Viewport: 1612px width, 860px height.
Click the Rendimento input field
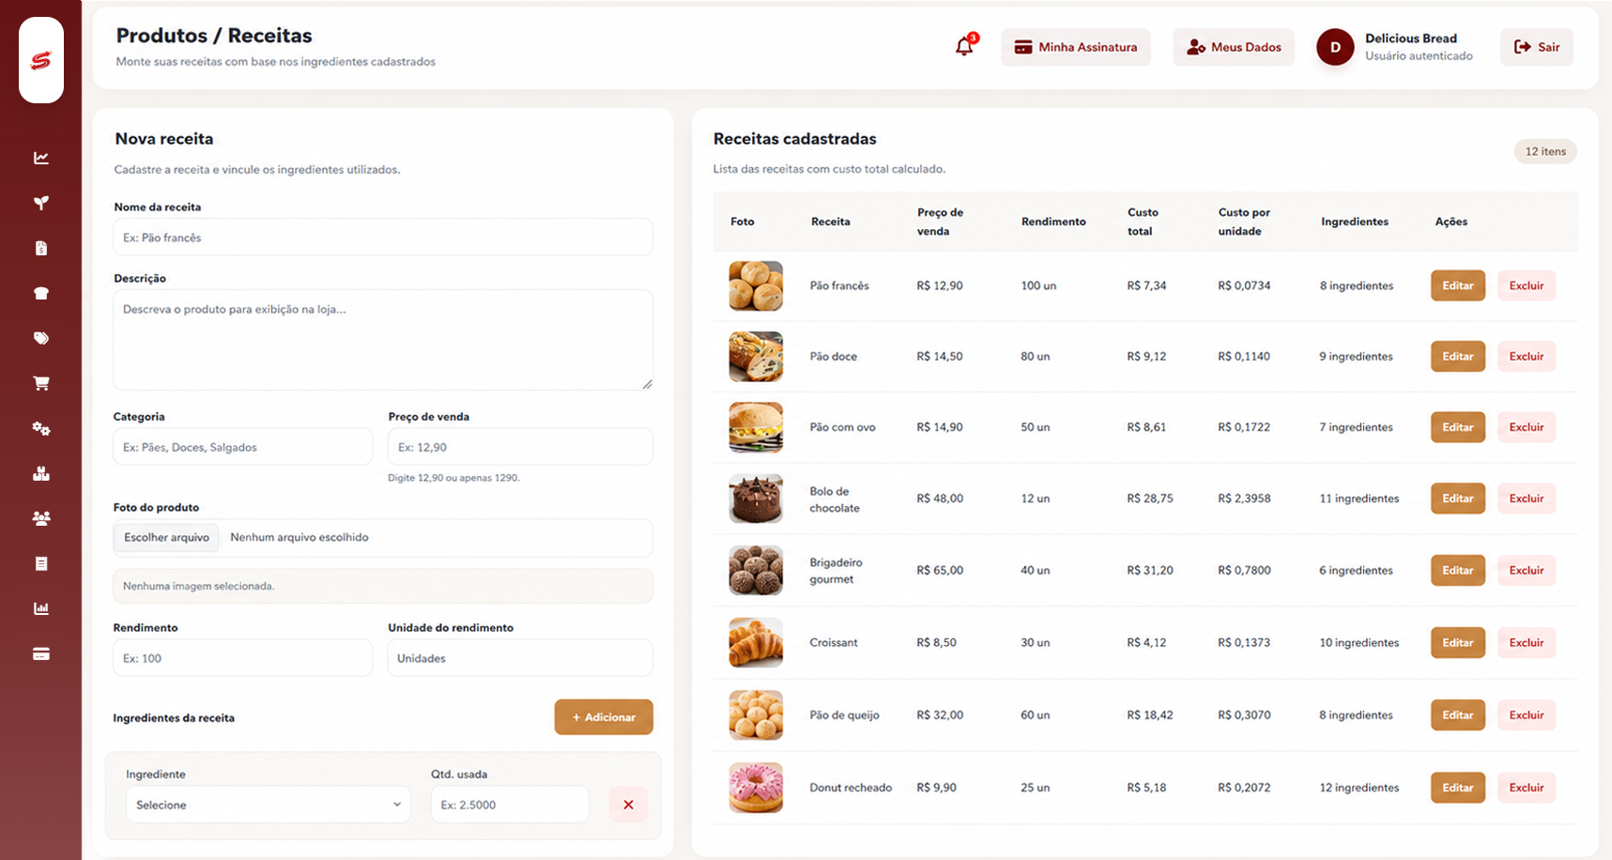click(242, 658)
